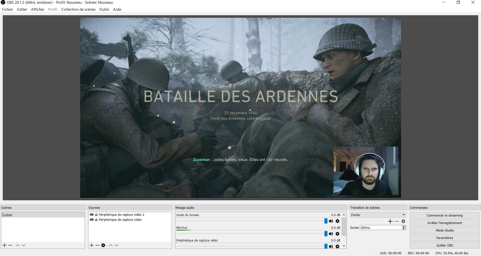Click webcam overlay in preview
The image size is (481, 256).
366,171
